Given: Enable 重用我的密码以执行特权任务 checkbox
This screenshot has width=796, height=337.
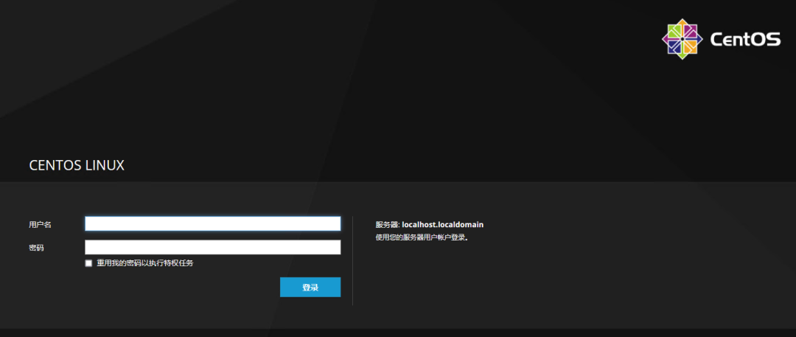Looking at the screenshot, I should click(x=89, y=263).
